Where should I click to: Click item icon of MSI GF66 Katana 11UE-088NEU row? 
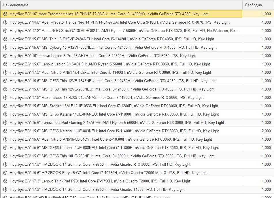coord(5,148)
